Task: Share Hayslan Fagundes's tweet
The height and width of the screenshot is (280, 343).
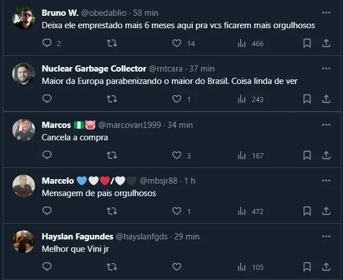Action: 326,266
